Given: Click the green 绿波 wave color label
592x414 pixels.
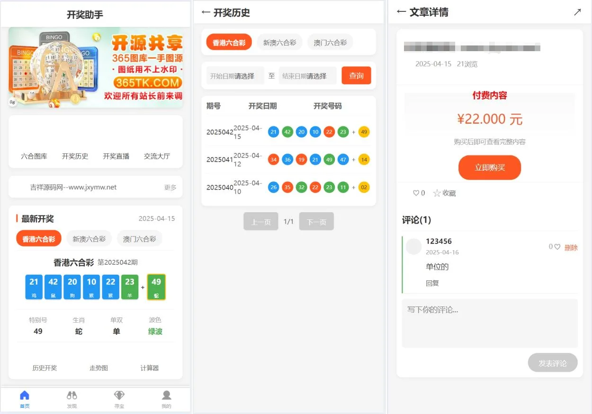Looking at the screenshot, I should (x=155, y=332).
